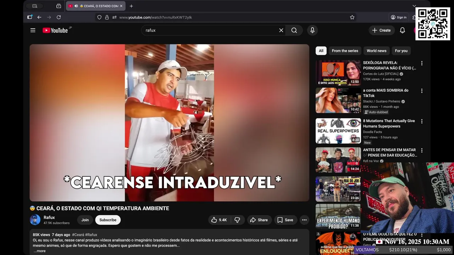The width and height of the screenshot is (454, 255).
Task: Sign in to the browser account
Action: coord(399,17)
